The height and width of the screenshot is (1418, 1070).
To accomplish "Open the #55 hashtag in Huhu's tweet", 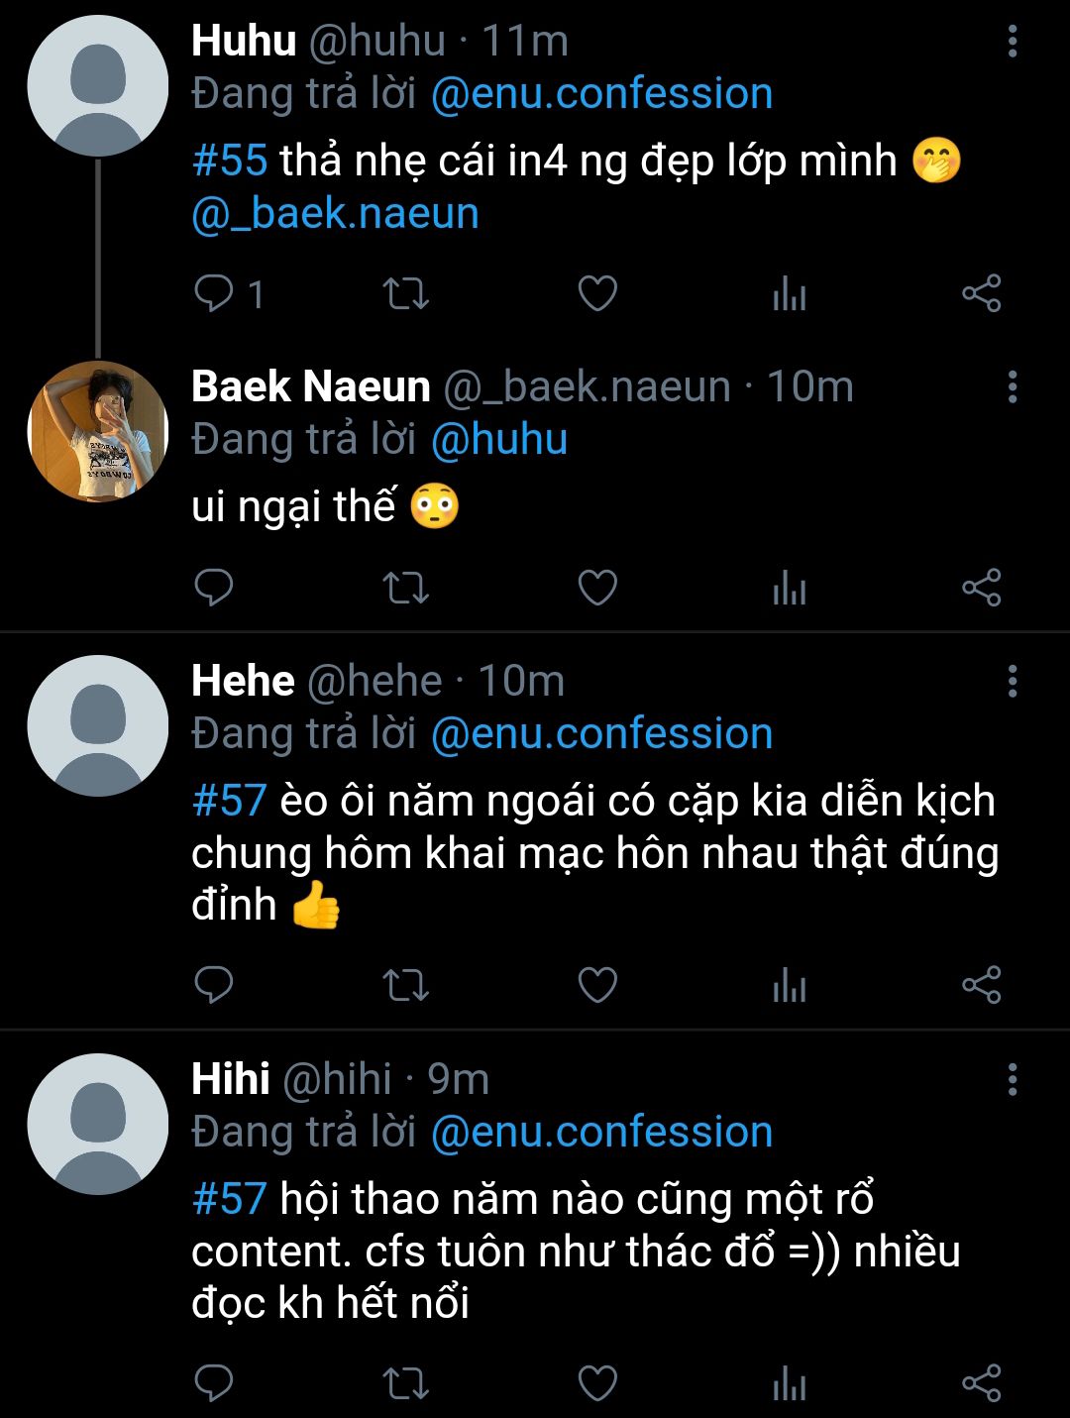I will point(229,161).
